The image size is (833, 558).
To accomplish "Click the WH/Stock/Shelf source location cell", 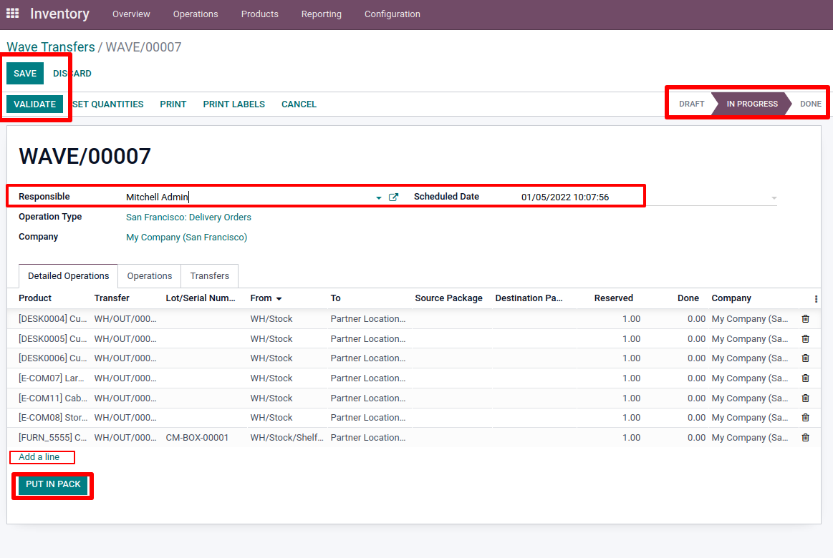I will coord(287,438).
